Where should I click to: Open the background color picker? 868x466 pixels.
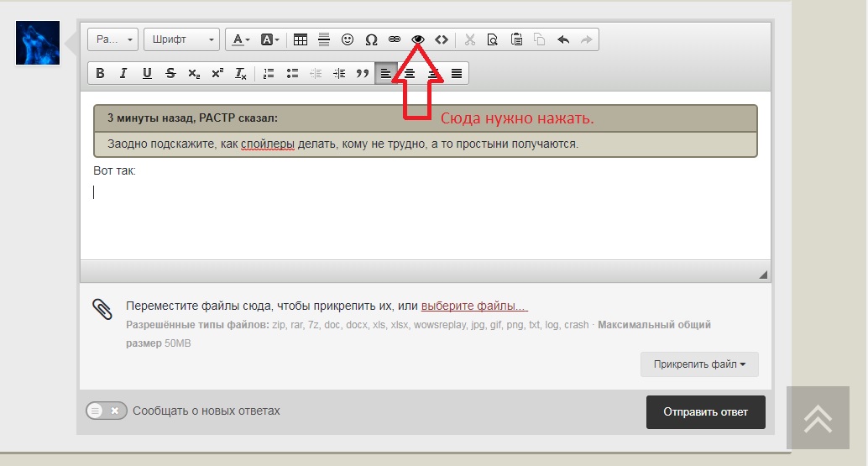click(x=270, y=39)
